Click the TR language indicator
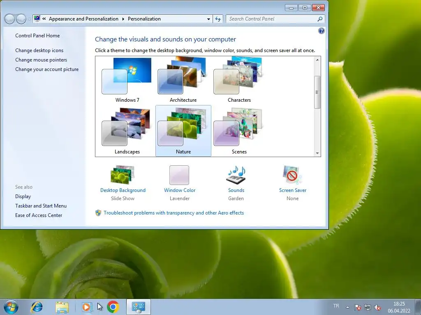The height and width of the screenshot is (315, 421). (x=336, y=306)
